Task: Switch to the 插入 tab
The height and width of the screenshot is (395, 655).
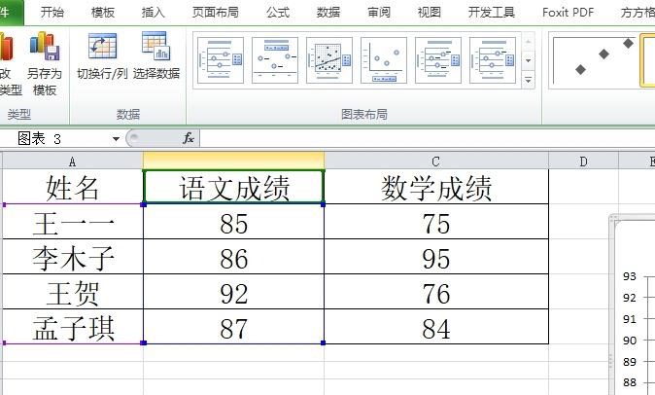Action: [154, 12]
